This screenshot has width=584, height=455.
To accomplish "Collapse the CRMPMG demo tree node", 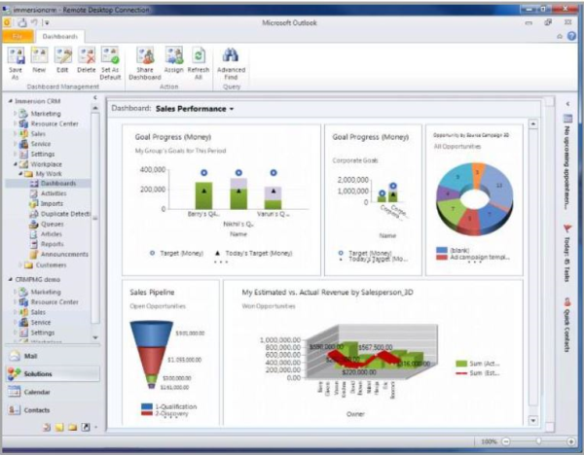I will 11,279.
